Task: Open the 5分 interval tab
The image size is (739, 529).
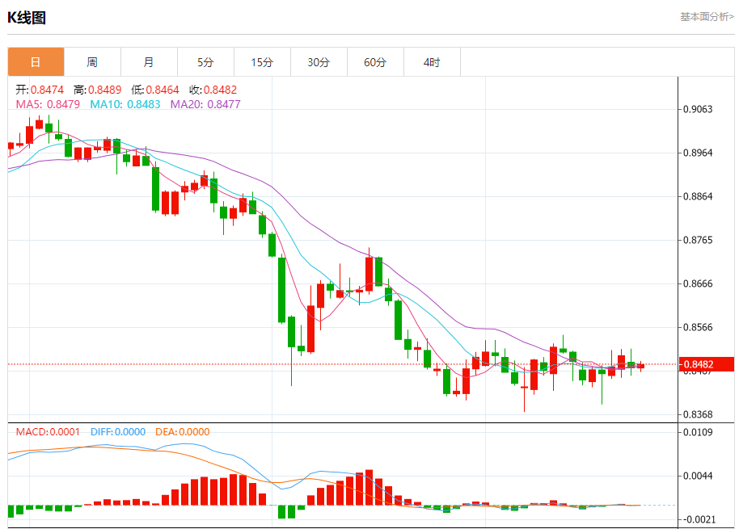Action: 205,61
